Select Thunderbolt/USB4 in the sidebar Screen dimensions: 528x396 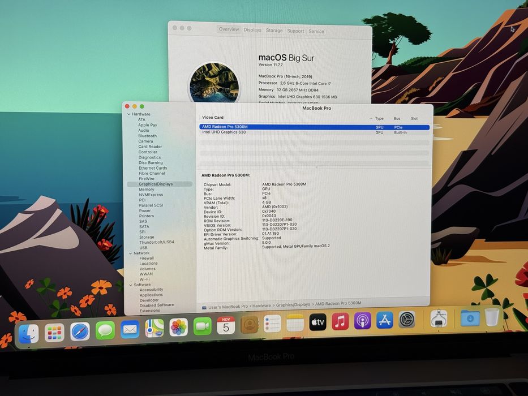pyautogui.click(x=157, y=242)
